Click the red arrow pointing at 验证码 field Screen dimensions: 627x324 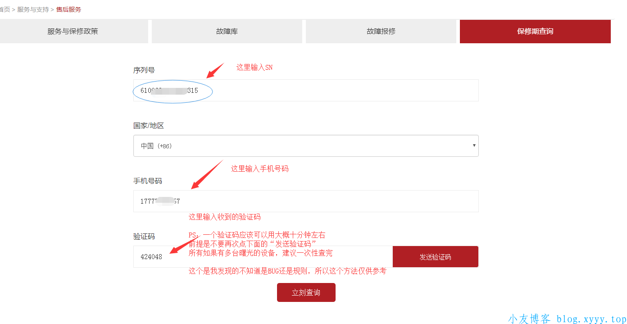(x=184, y=244)
